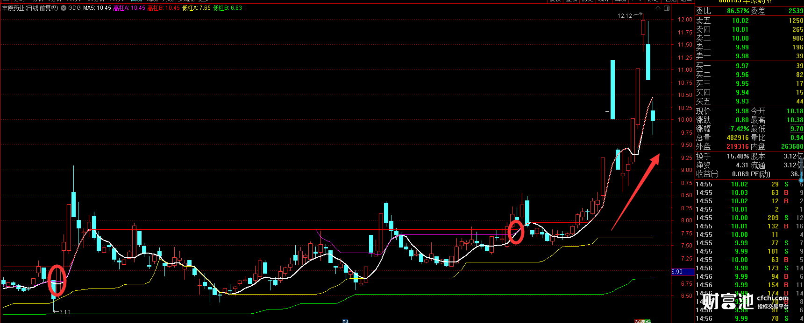
Task: Click the 高杠A: 10.45 magenta label
Action: pos(129,8)
